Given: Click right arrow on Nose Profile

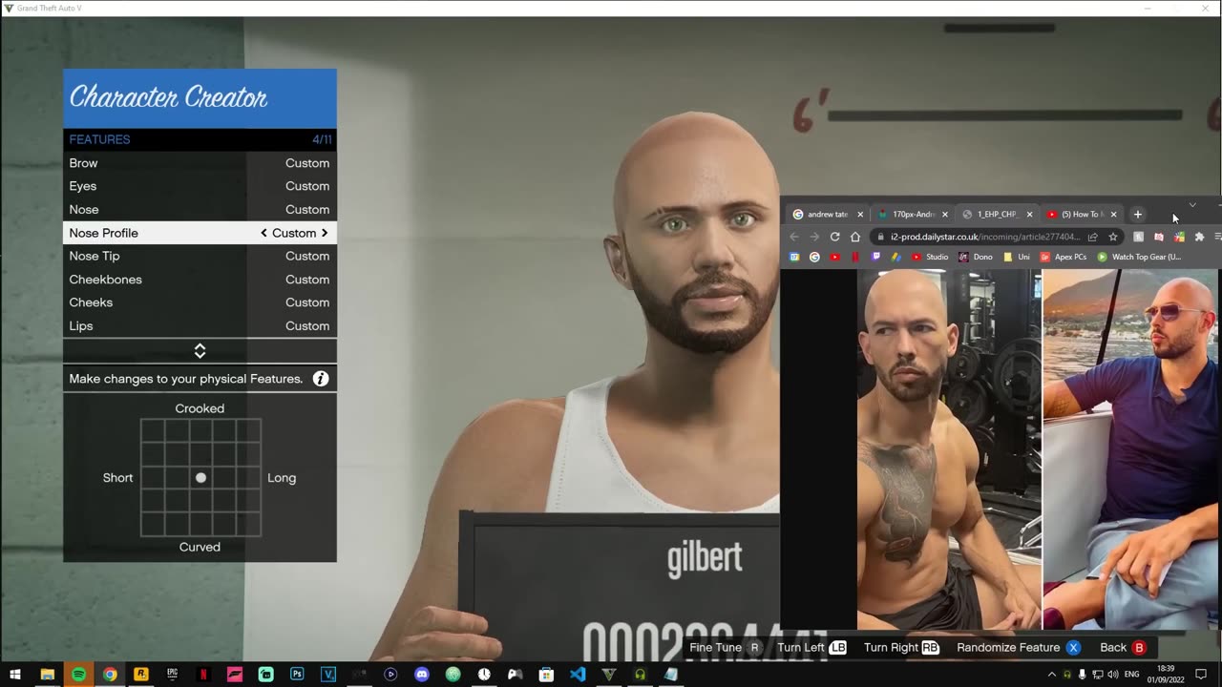Looking at the screenshot, I should point(325,233).
